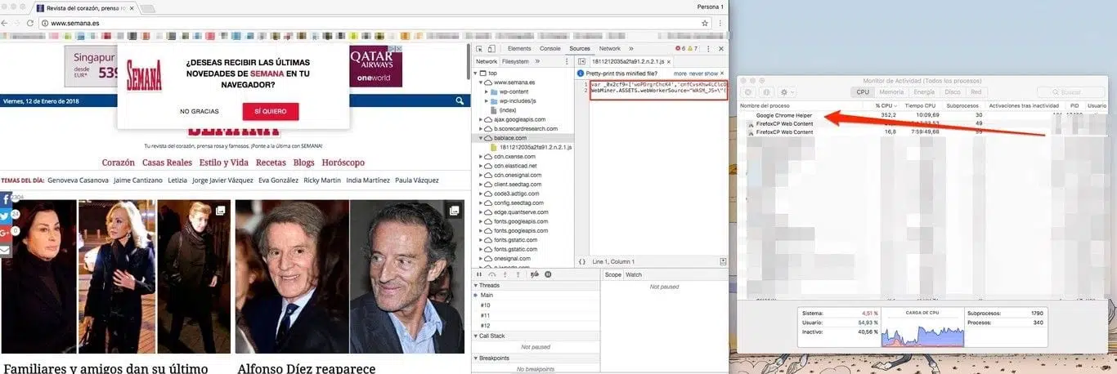Switch to the Watch tab
The image size is (1117, 374).
(634, 274)
